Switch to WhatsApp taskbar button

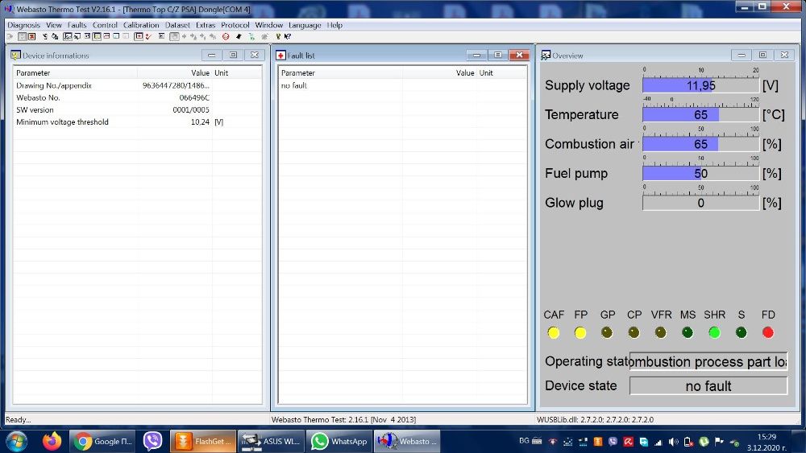coord(339,441)
